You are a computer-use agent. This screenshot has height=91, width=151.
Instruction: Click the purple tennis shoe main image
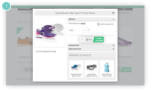pyautogui.click(x=50, y=32)
